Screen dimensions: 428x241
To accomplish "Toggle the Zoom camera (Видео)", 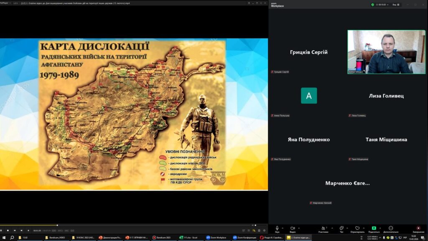I will (x=293, y=228).
